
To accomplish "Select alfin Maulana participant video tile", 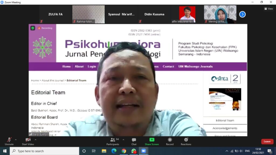I will pyautogui.click(x=187, y=14).
